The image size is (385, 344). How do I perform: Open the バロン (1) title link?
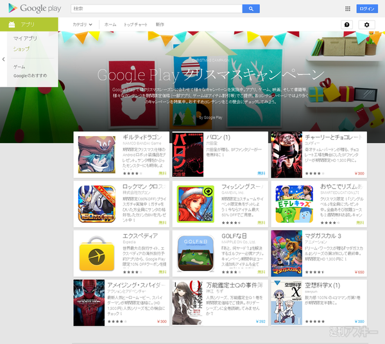click(x=218, y=137)
